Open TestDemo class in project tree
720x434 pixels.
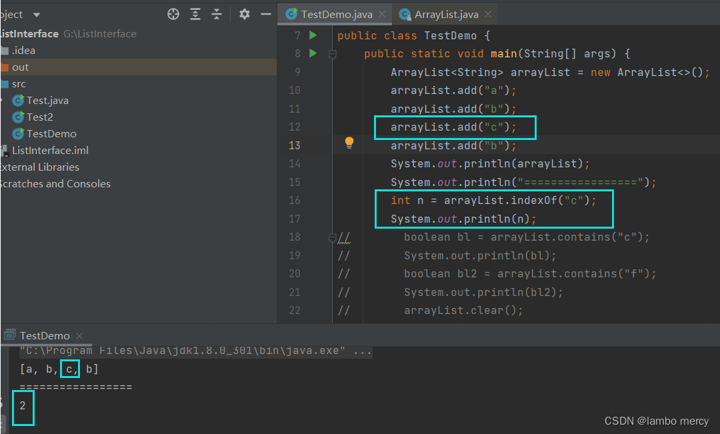coord(51,133)
